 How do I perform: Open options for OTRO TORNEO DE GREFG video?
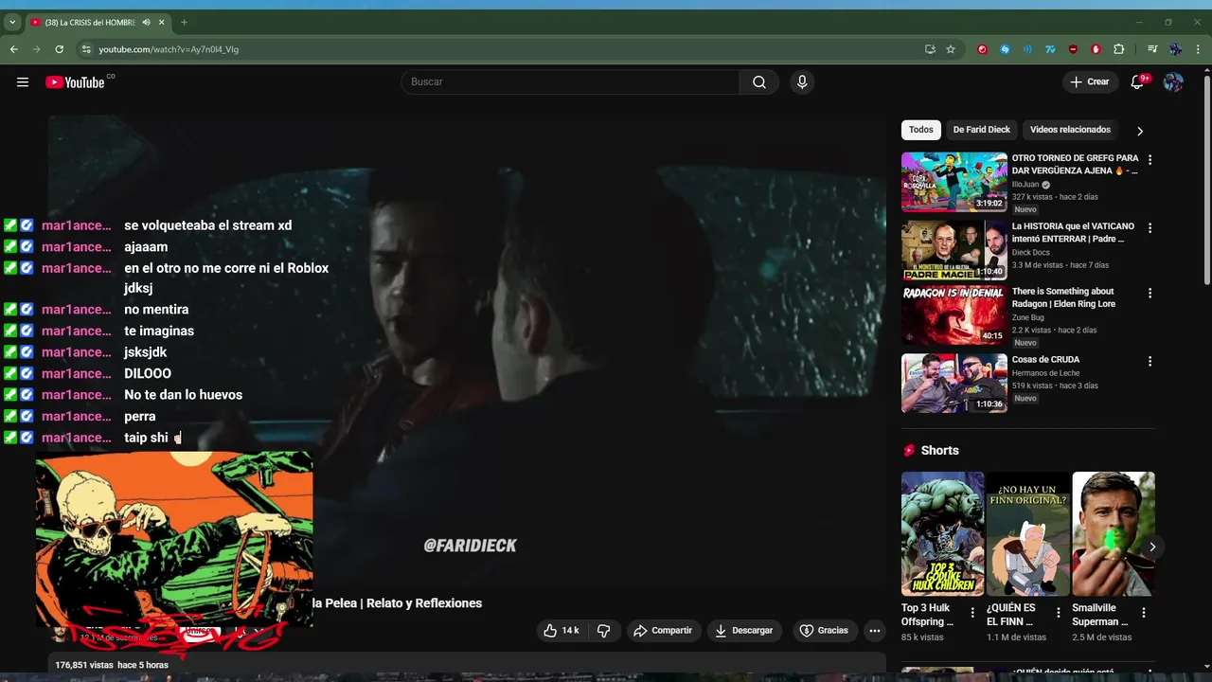tap(1150, 160)
